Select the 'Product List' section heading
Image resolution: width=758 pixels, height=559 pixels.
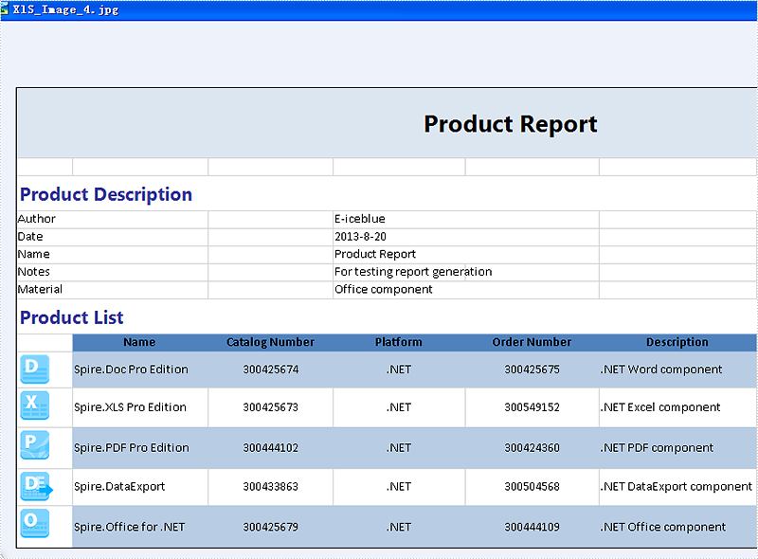point(72,317)
